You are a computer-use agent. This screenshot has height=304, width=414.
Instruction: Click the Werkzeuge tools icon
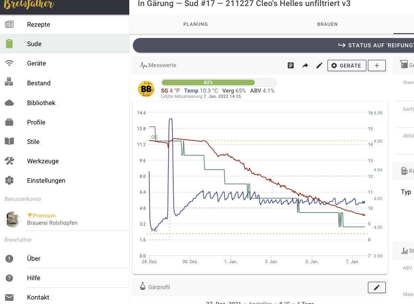click(x=9, y=161)
